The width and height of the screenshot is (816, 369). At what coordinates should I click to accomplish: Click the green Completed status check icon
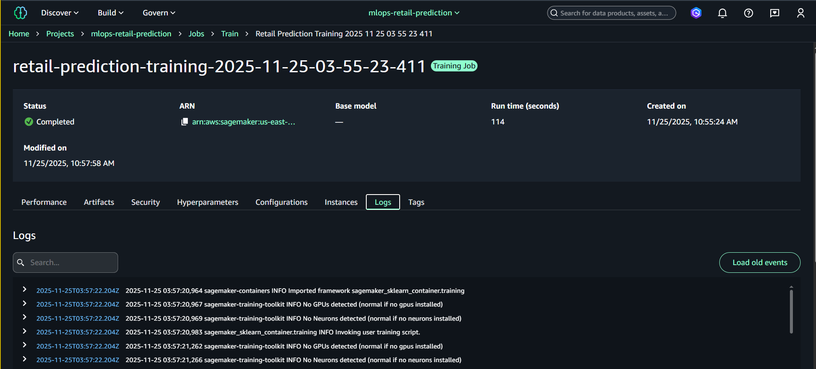[x=29, y=122]
